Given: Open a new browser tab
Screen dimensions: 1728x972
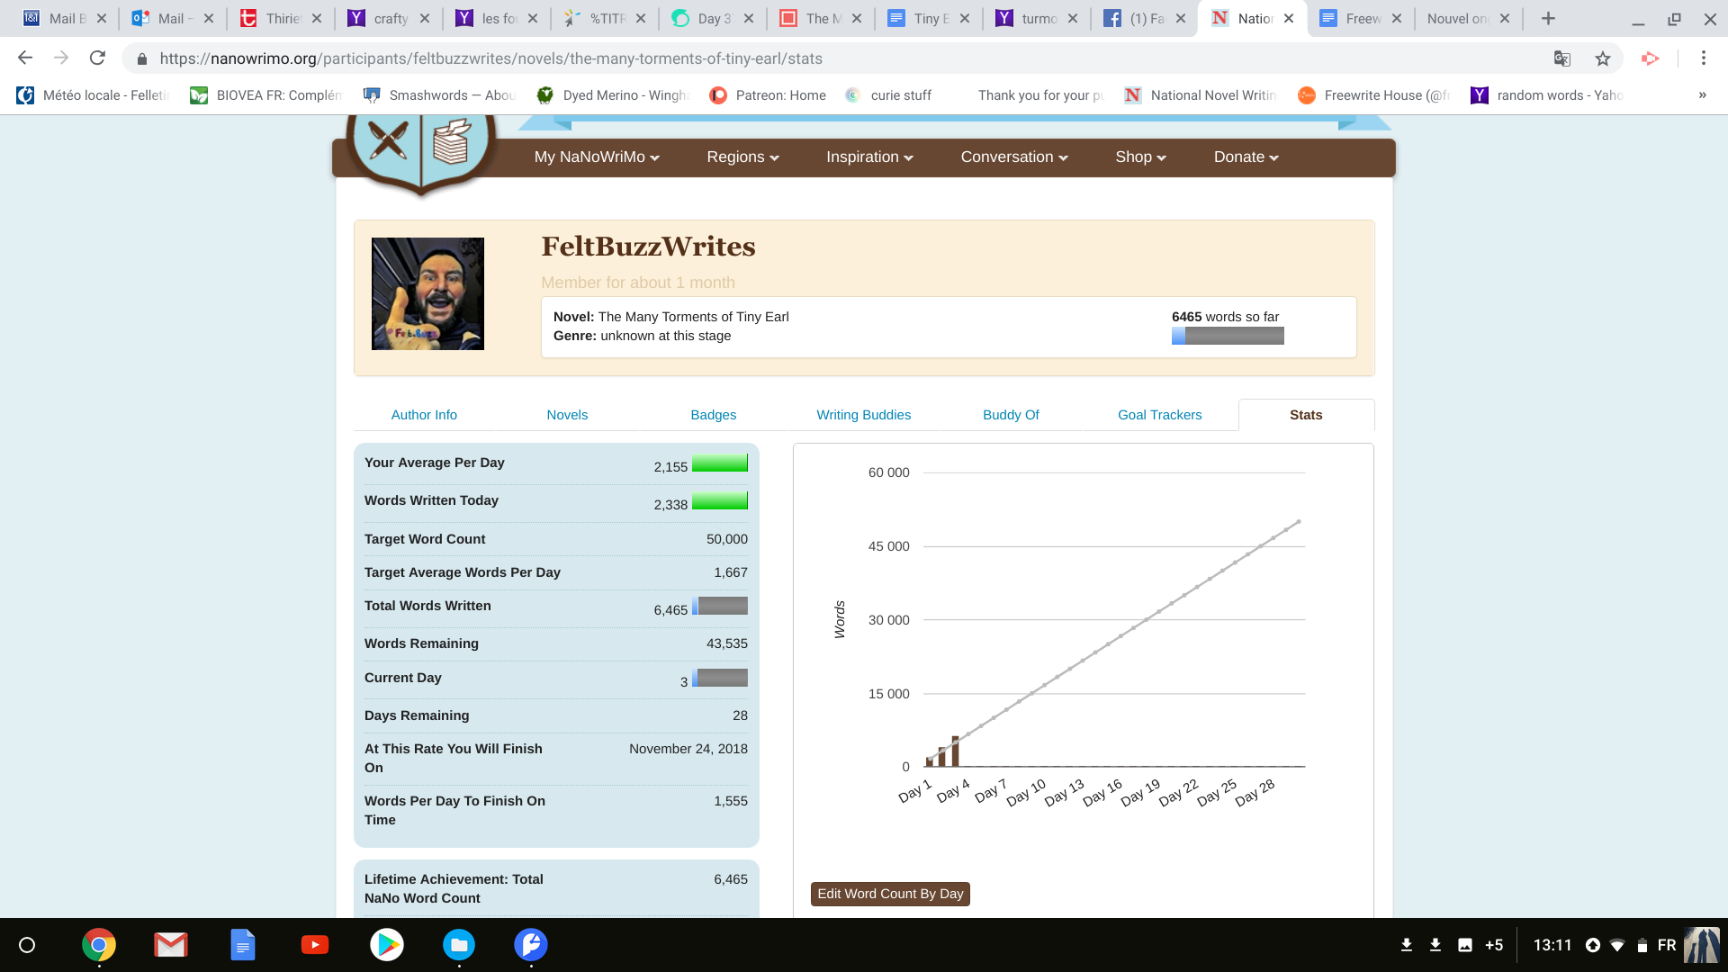Looking at the screenshot, I should (1548, 18).
